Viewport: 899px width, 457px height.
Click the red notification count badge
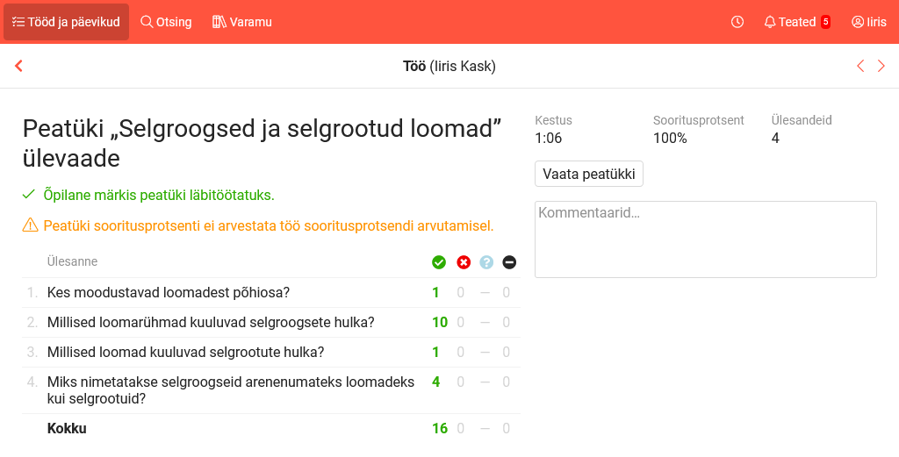click(x=825, y=22)
